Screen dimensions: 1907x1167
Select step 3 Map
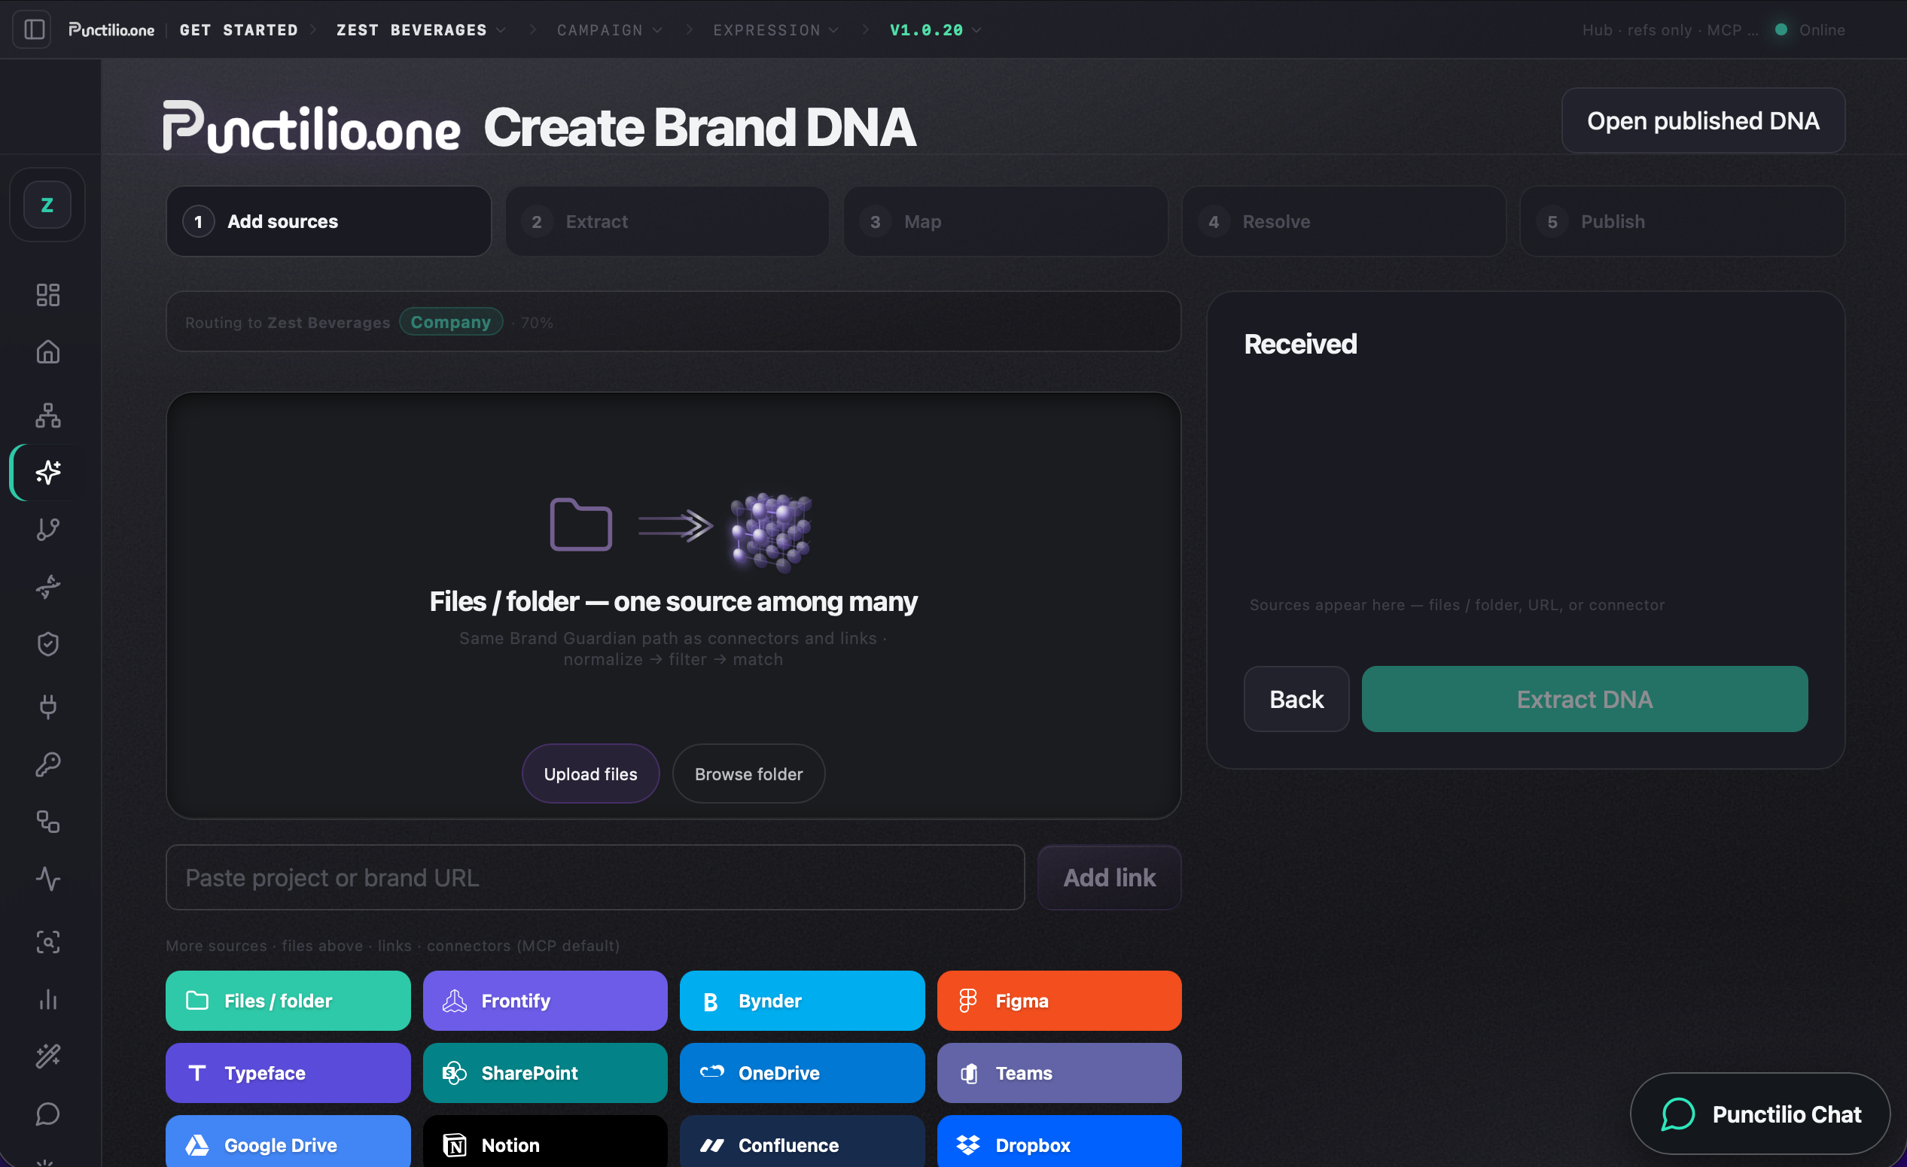coord(1005,221)
